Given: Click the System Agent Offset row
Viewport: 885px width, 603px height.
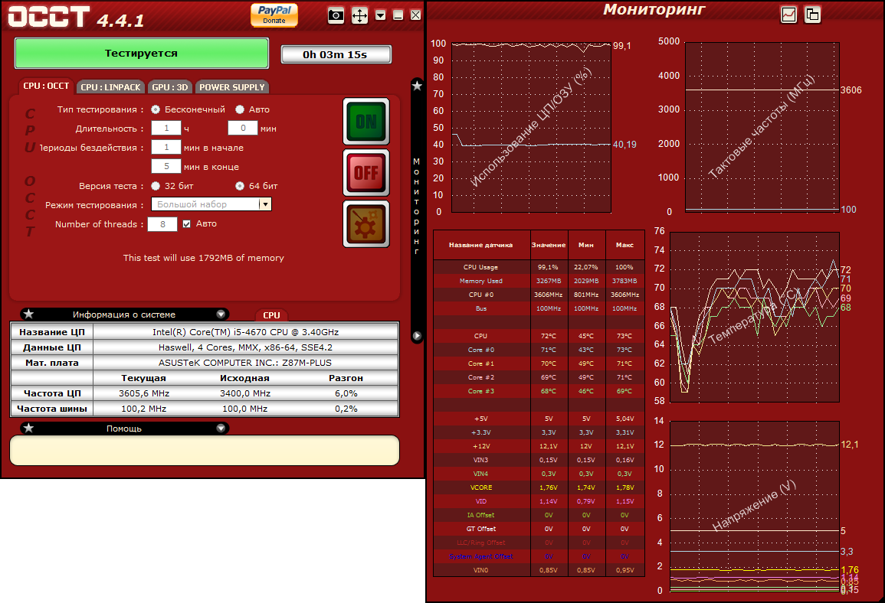Looking at the screenshot, I should [x=539, y=556].
